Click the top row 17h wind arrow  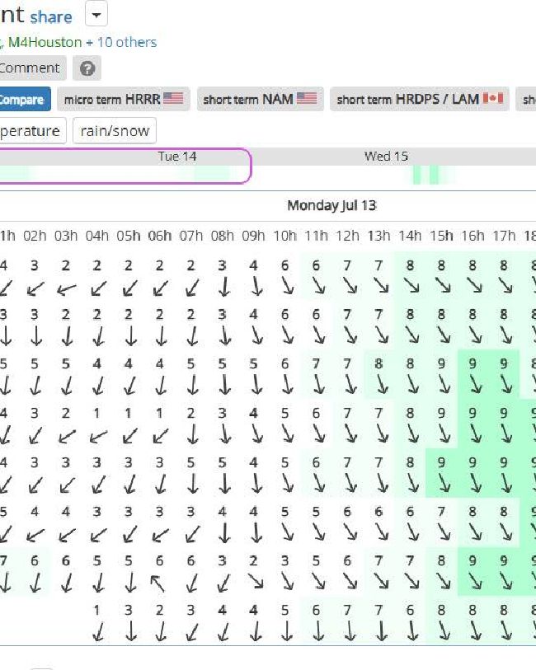(505, 285)
